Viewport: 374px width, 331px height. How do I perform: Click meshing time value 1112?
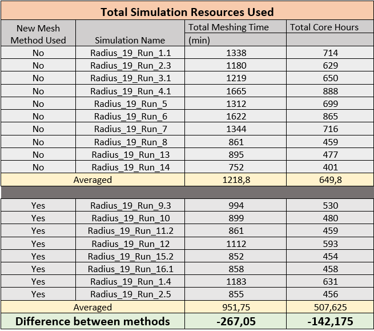tap(236, 244)
